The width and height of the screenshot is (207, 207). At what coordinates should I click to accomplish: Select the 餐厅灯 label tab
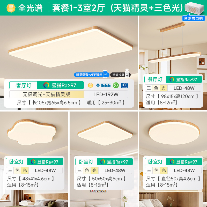click(155, 79)
